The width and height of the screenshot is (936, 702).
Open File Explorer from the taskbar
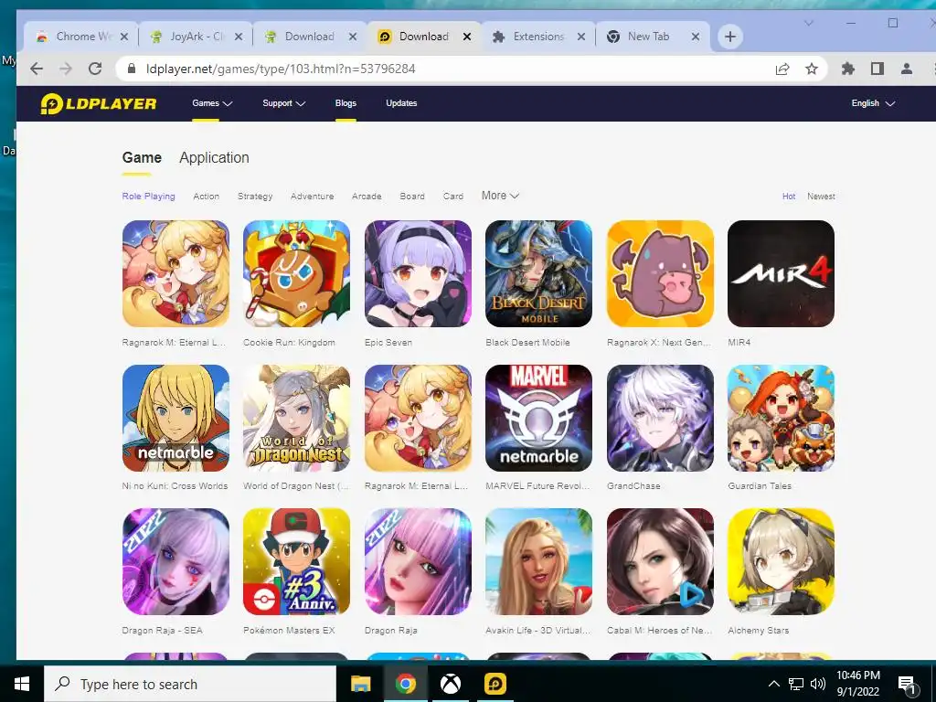[360, 684]
